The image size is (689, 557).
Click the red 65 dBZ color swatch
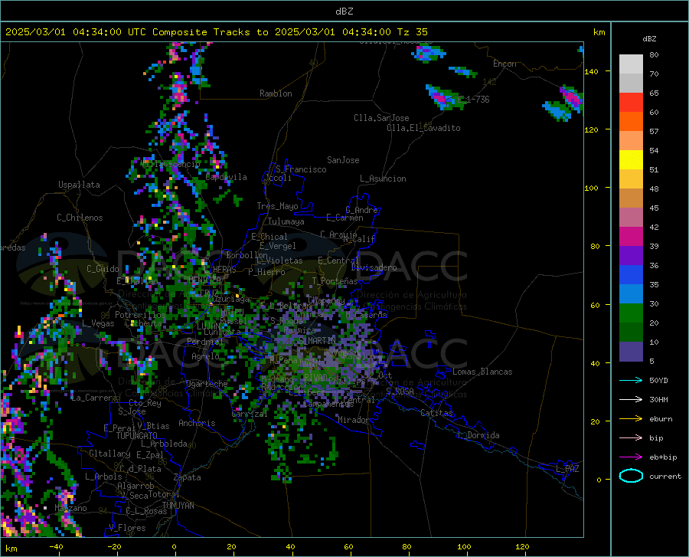click(631, 103)
